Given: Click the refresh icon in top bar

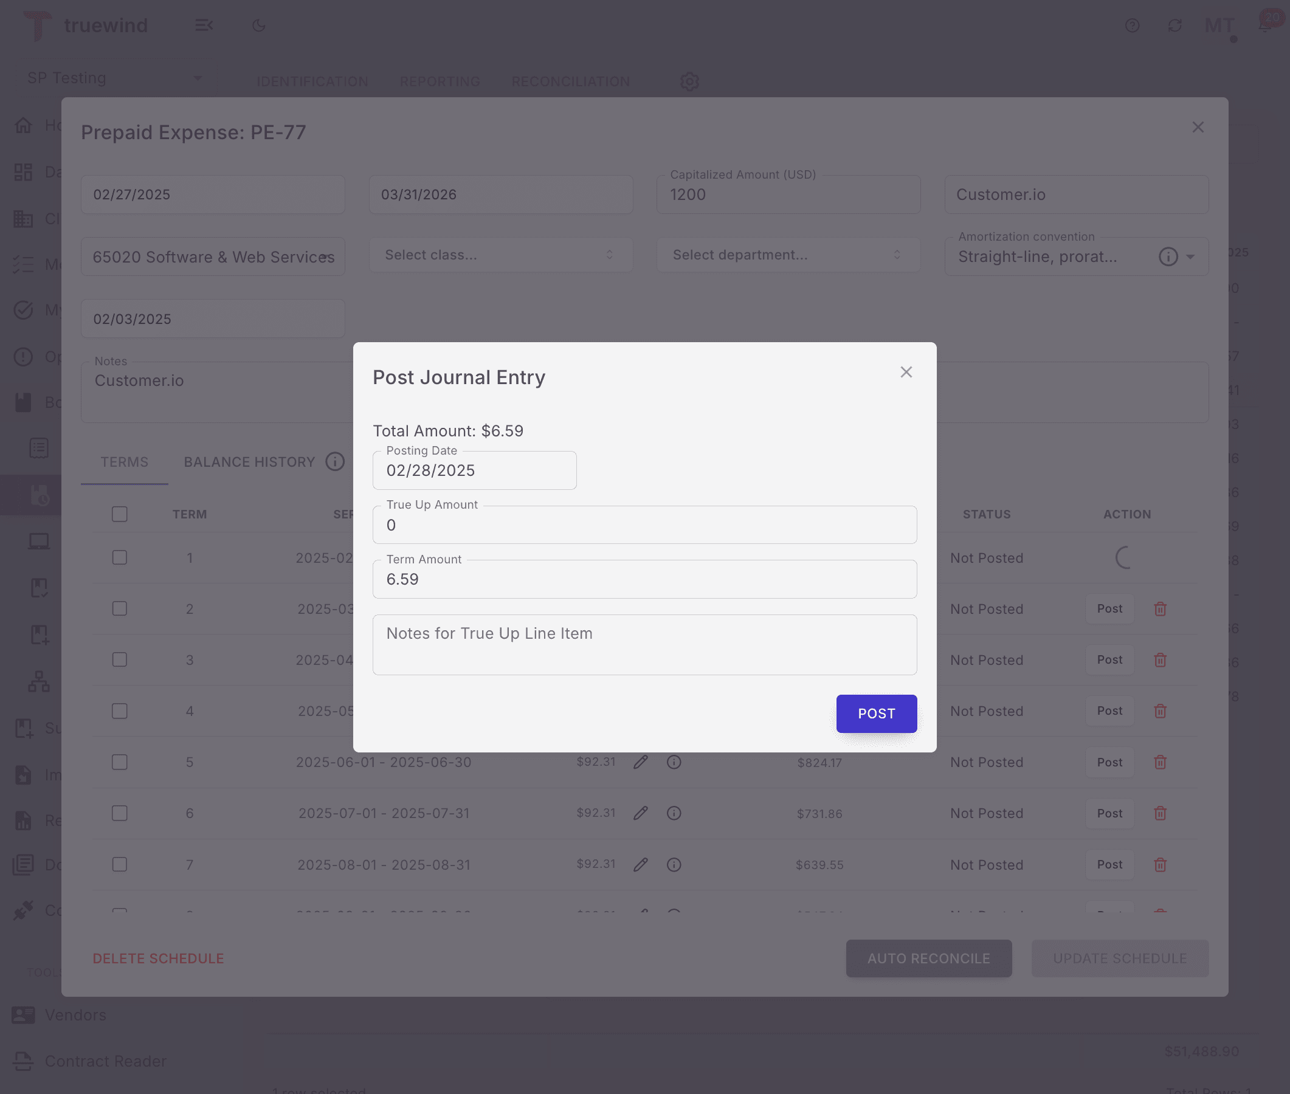Looking at the screenshot, I should click(x=1174, y=26).
